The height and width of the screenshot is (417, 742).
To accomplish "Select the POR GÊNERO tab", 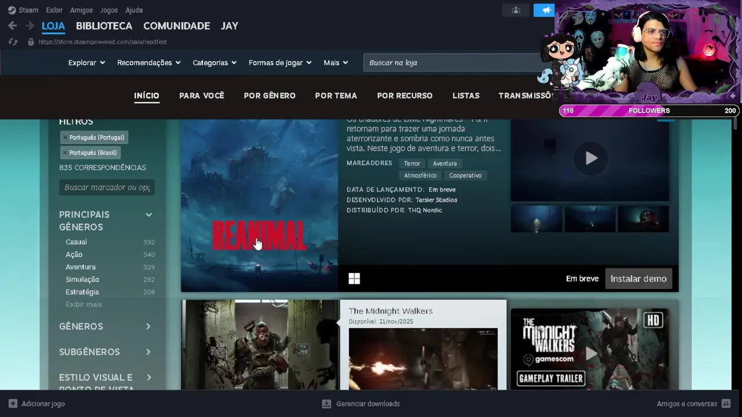I will pos(270,96).
